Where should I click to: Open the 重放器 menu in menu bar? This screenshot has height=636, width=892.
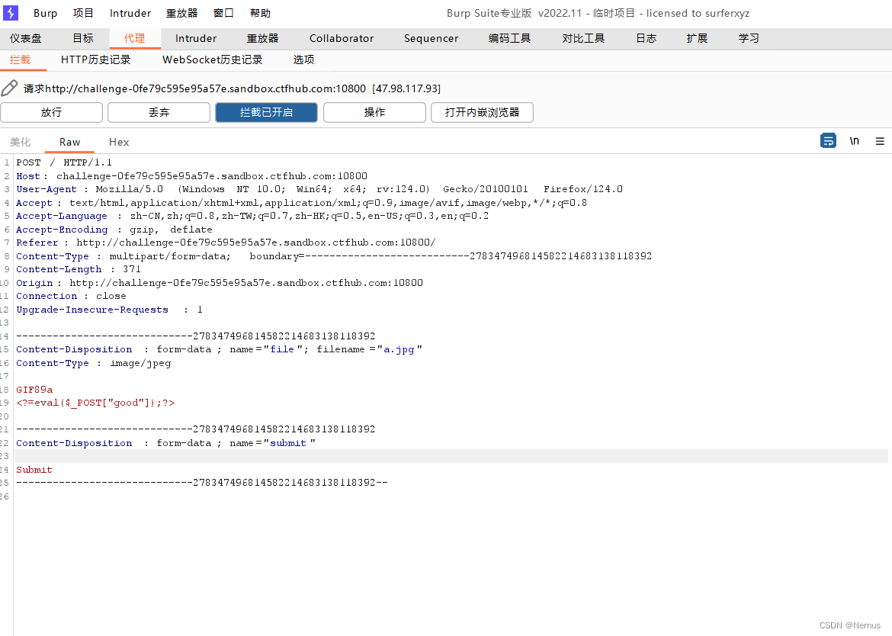(x=181, y=13)
